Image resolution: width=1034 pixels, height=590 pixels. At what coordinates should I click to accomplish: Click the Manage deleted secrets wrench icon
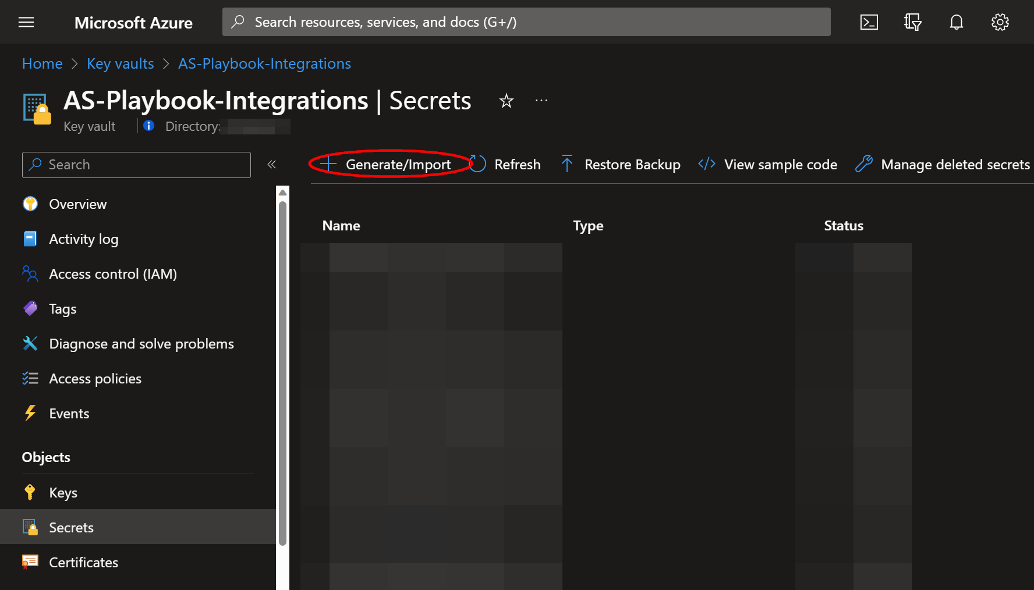[x=863, y=164]
